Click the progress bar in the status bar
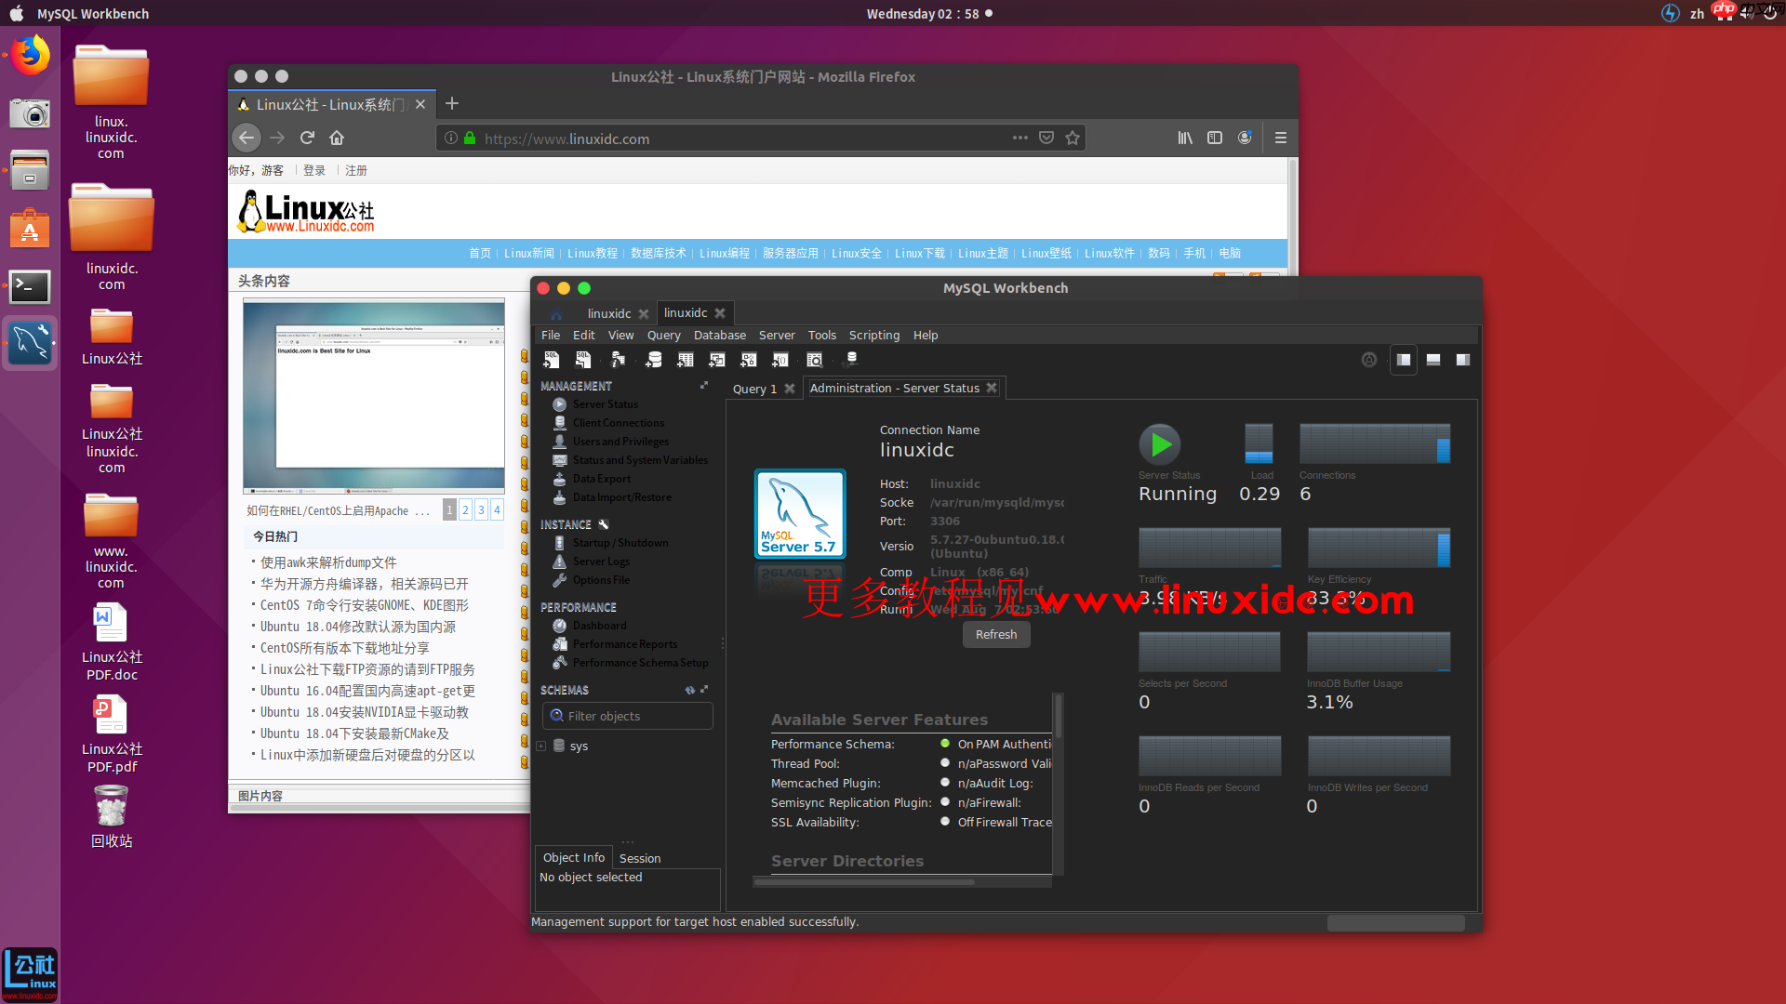The width and height of the screenshot is (1786, 1004). pyautogui.click(x=1394, y=922)
